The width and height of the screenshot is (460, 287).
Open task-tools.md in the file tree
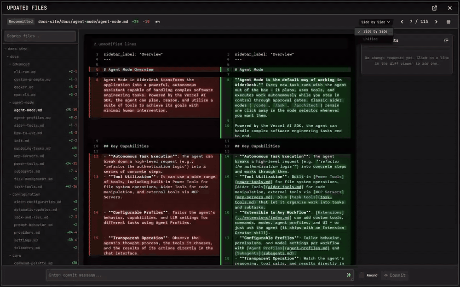pyautogui.click(x=28, y=186)
